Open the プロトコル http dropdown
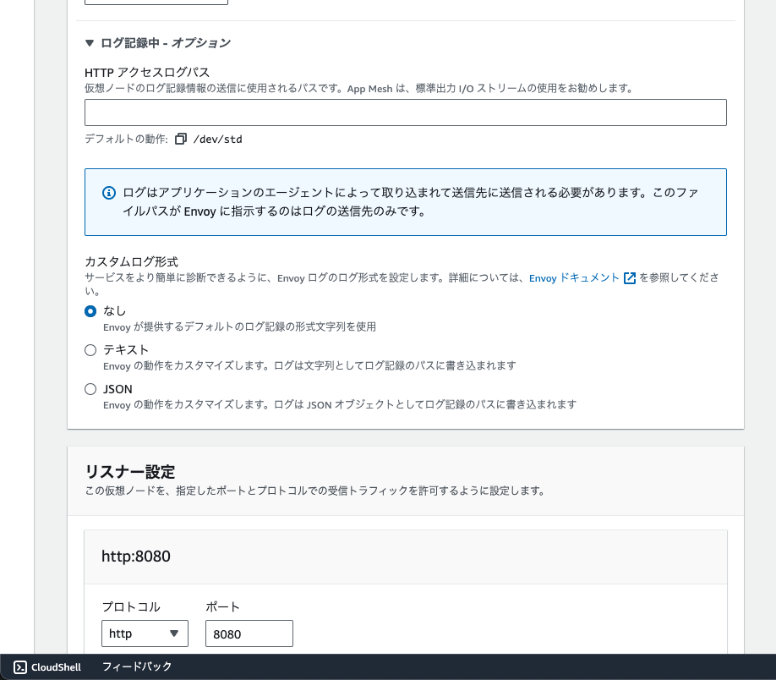 coord(145,633)
